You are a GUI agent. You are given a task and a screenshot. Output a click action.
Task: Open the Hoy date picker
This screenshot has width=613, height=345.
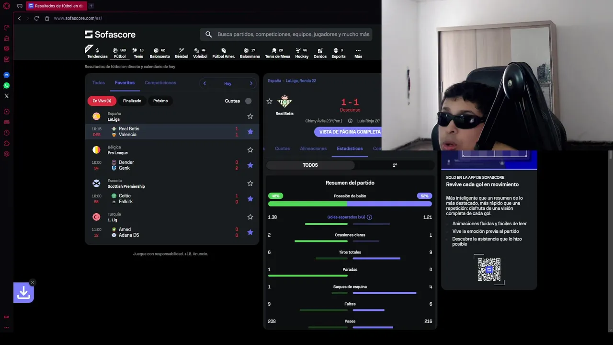[x=227, y=83]
